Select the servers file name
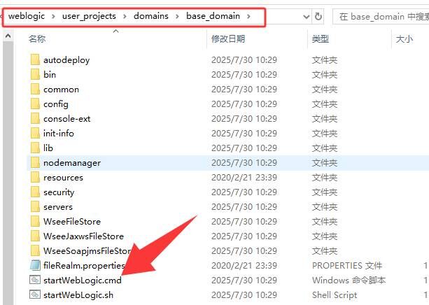The height and width of the screenshot is (305, 429). pos(58,207)
